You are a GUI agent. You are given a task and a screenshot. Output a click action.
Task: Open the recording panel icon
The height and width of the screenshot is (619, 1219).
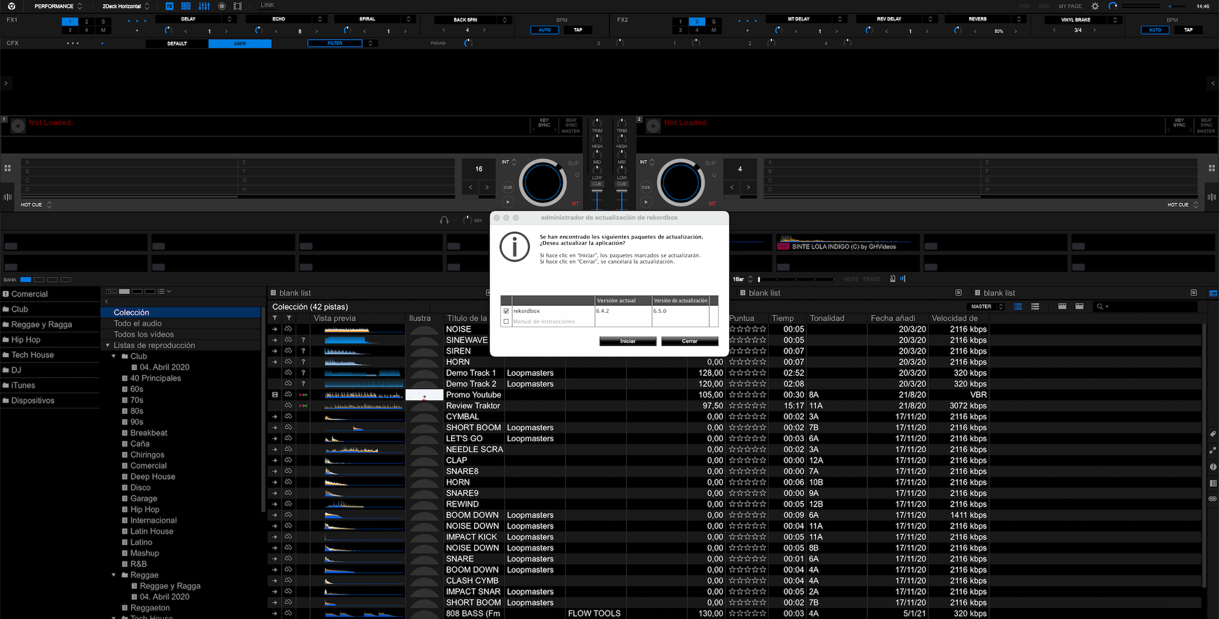click(222, 6)
